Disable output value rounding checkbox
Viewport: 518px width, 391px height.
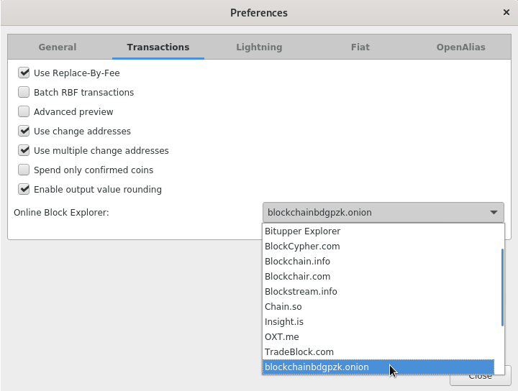pyautogui.click(x=24, y=190)
